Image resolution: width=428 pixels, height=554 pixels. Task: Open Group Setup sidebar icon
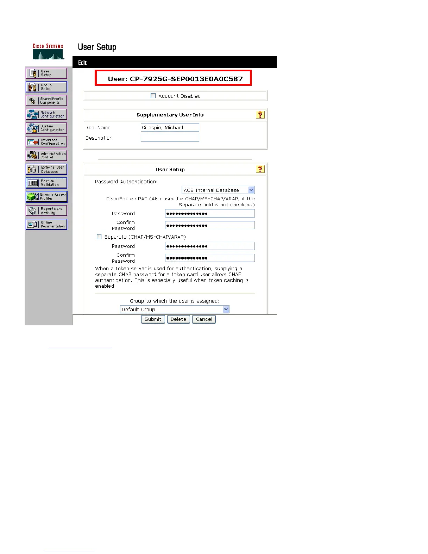(47, 87)
